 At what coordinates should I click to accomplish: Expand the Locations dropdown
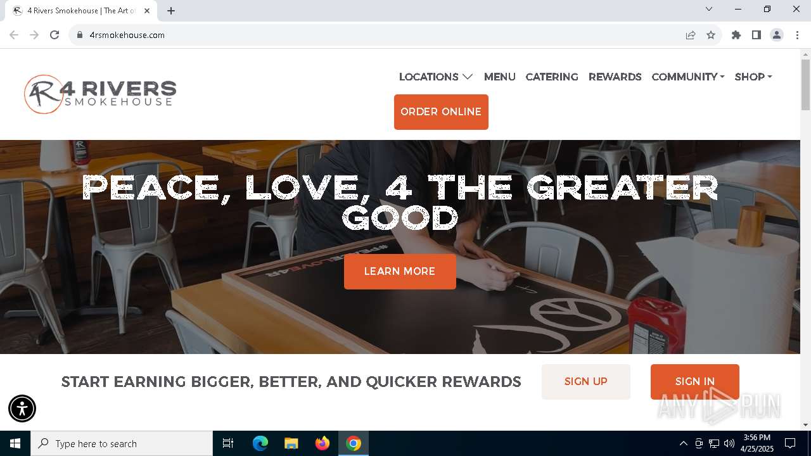436,77
